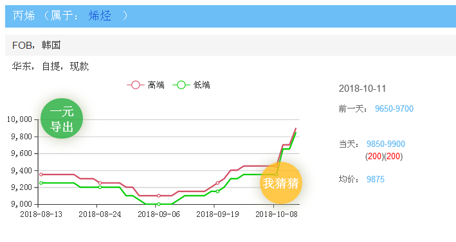Click the 高端 data point above 2018-08-24

100,183
